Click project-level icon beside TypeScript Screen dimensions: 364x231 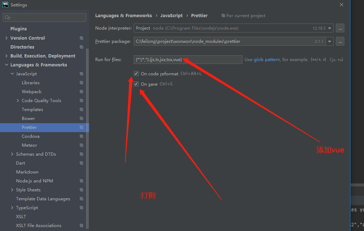coord(82,208)
